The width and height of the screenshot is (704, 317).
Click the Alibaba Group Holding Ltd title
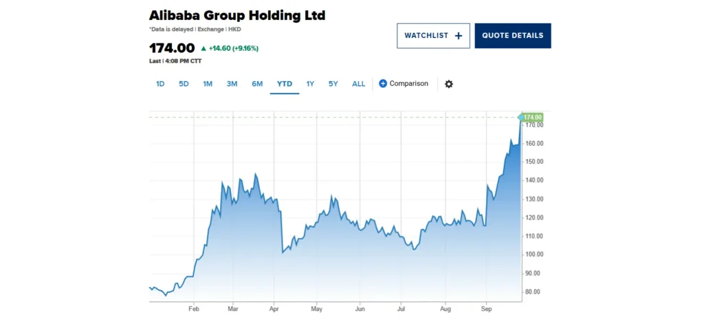click(237, 15)
